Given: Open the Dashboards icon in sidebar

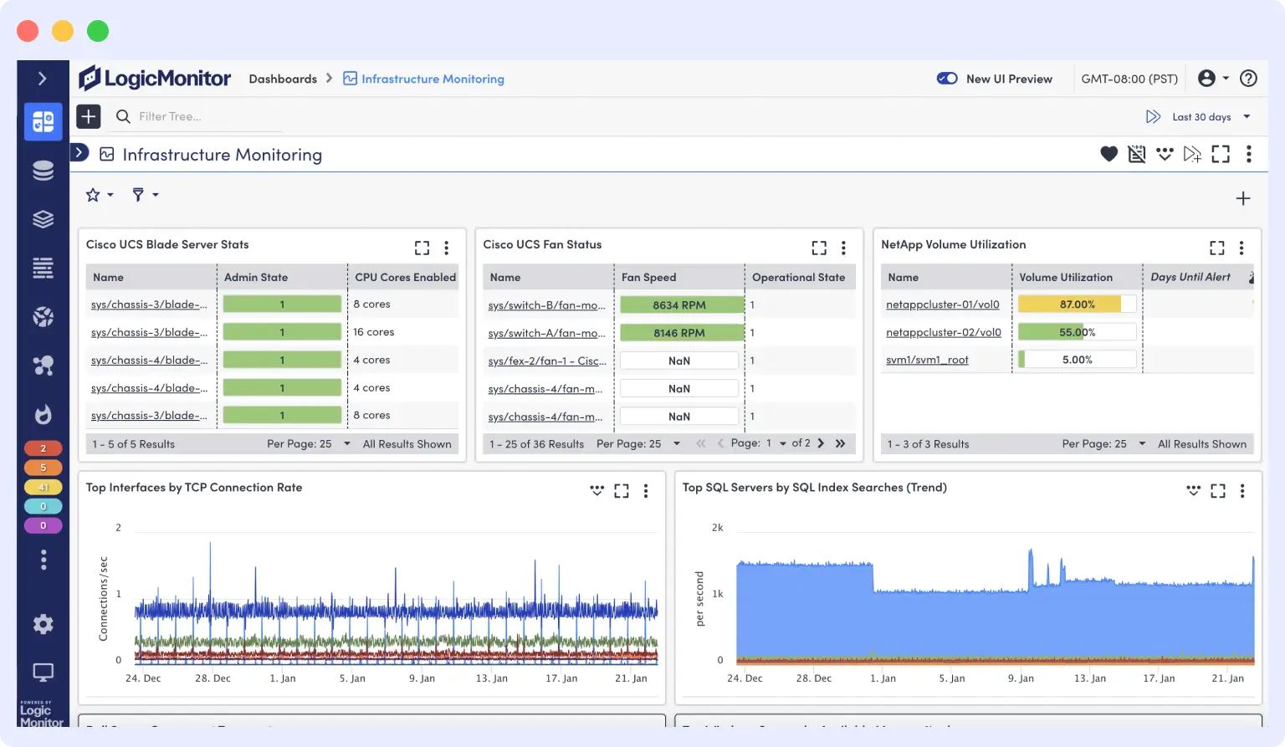Looking at the screenshot, I should 43,122.
